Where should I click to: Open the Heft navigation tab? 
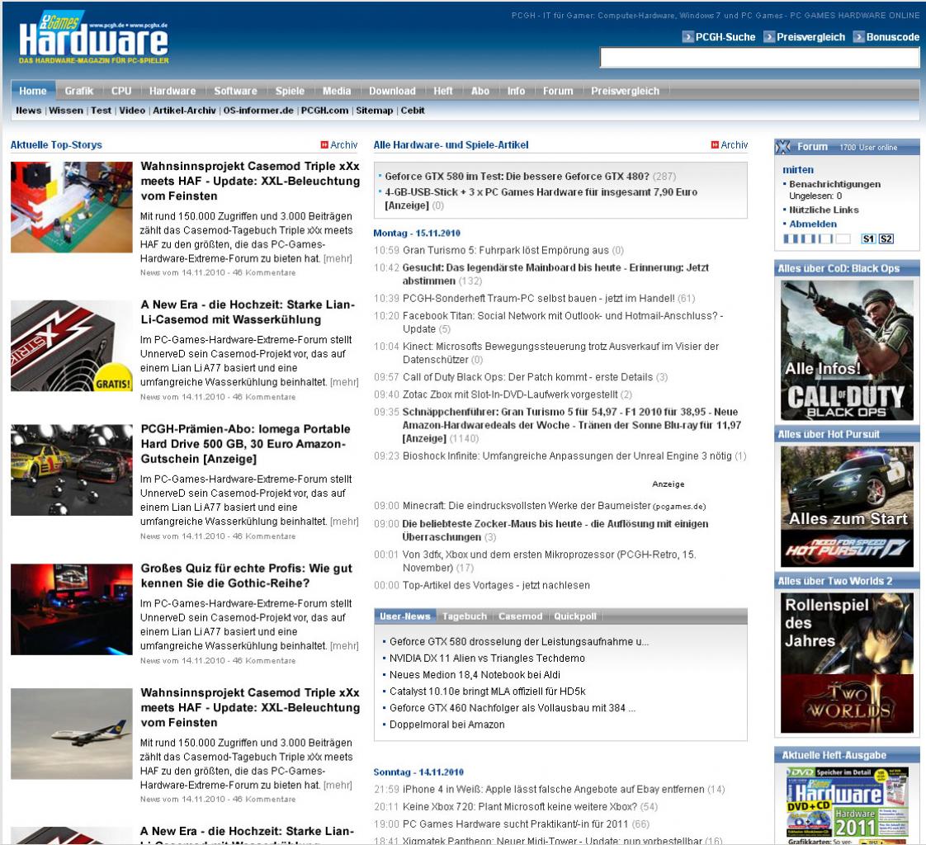tap(443, 91)
